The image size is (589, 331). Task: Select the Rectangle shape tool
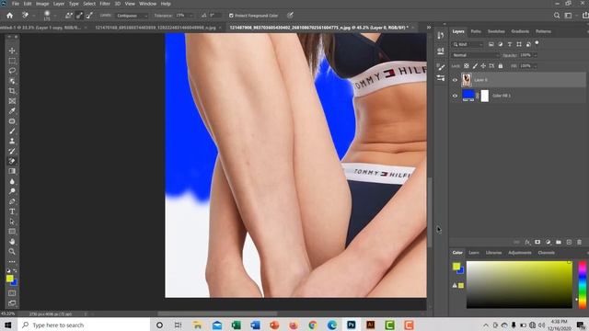[x=12, y=232]
